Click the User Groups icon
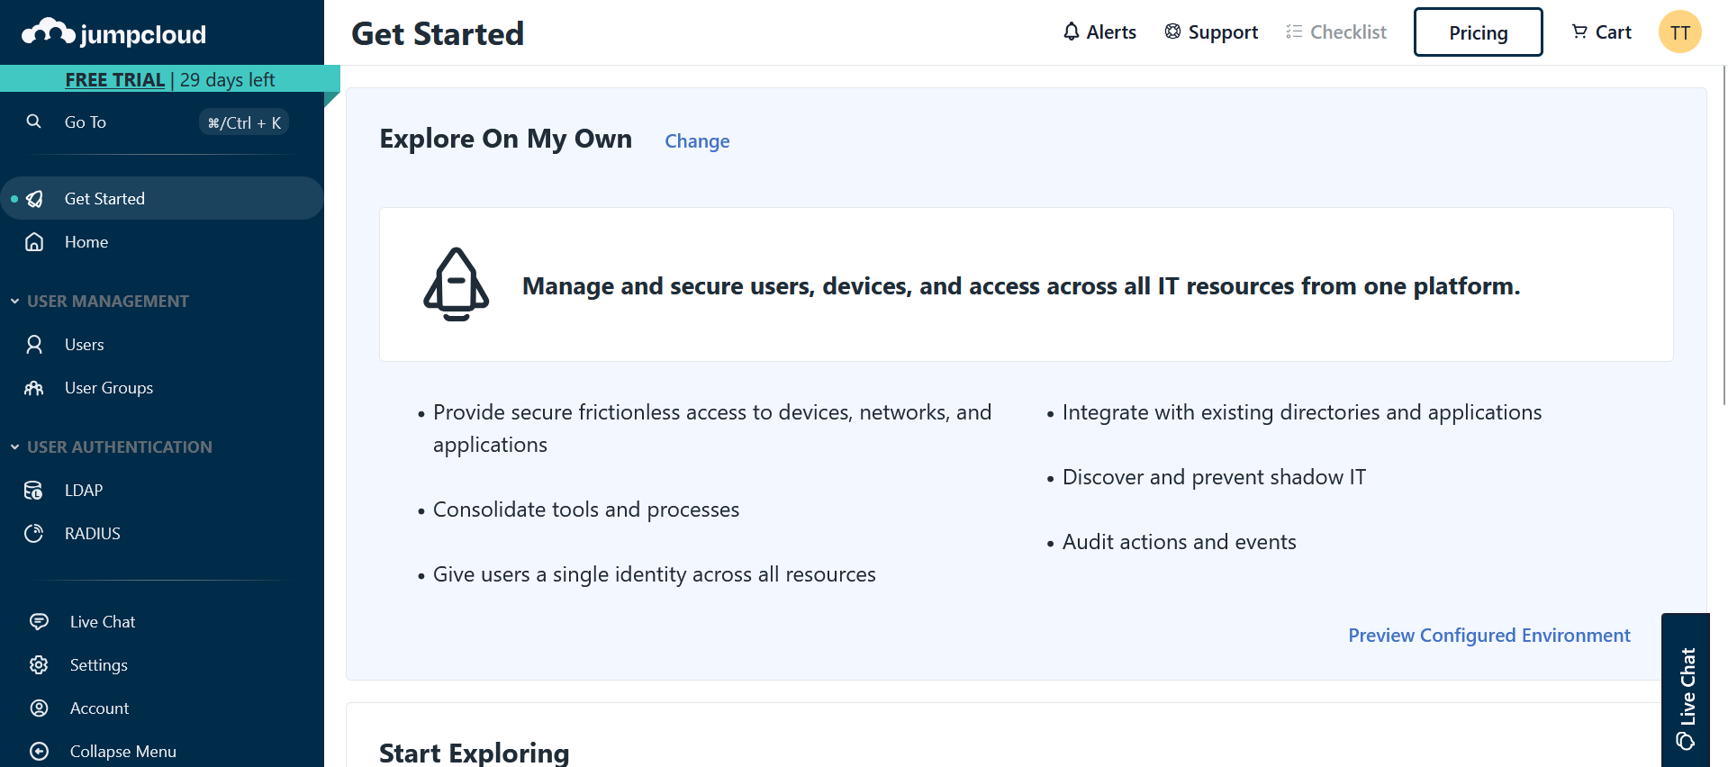 tap(33, 388)
